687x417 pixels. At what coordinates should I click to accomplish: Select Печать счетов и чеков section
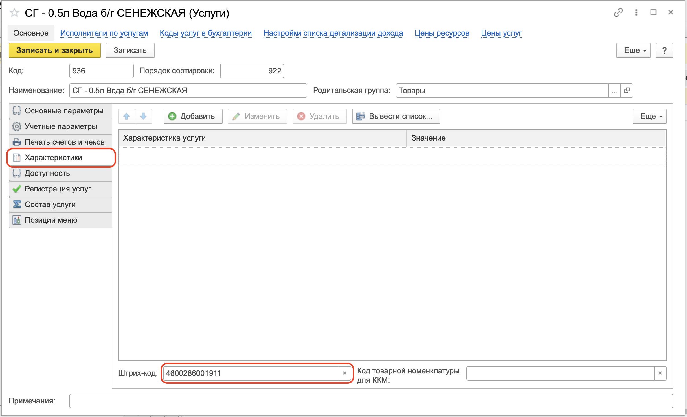[60, 142]
